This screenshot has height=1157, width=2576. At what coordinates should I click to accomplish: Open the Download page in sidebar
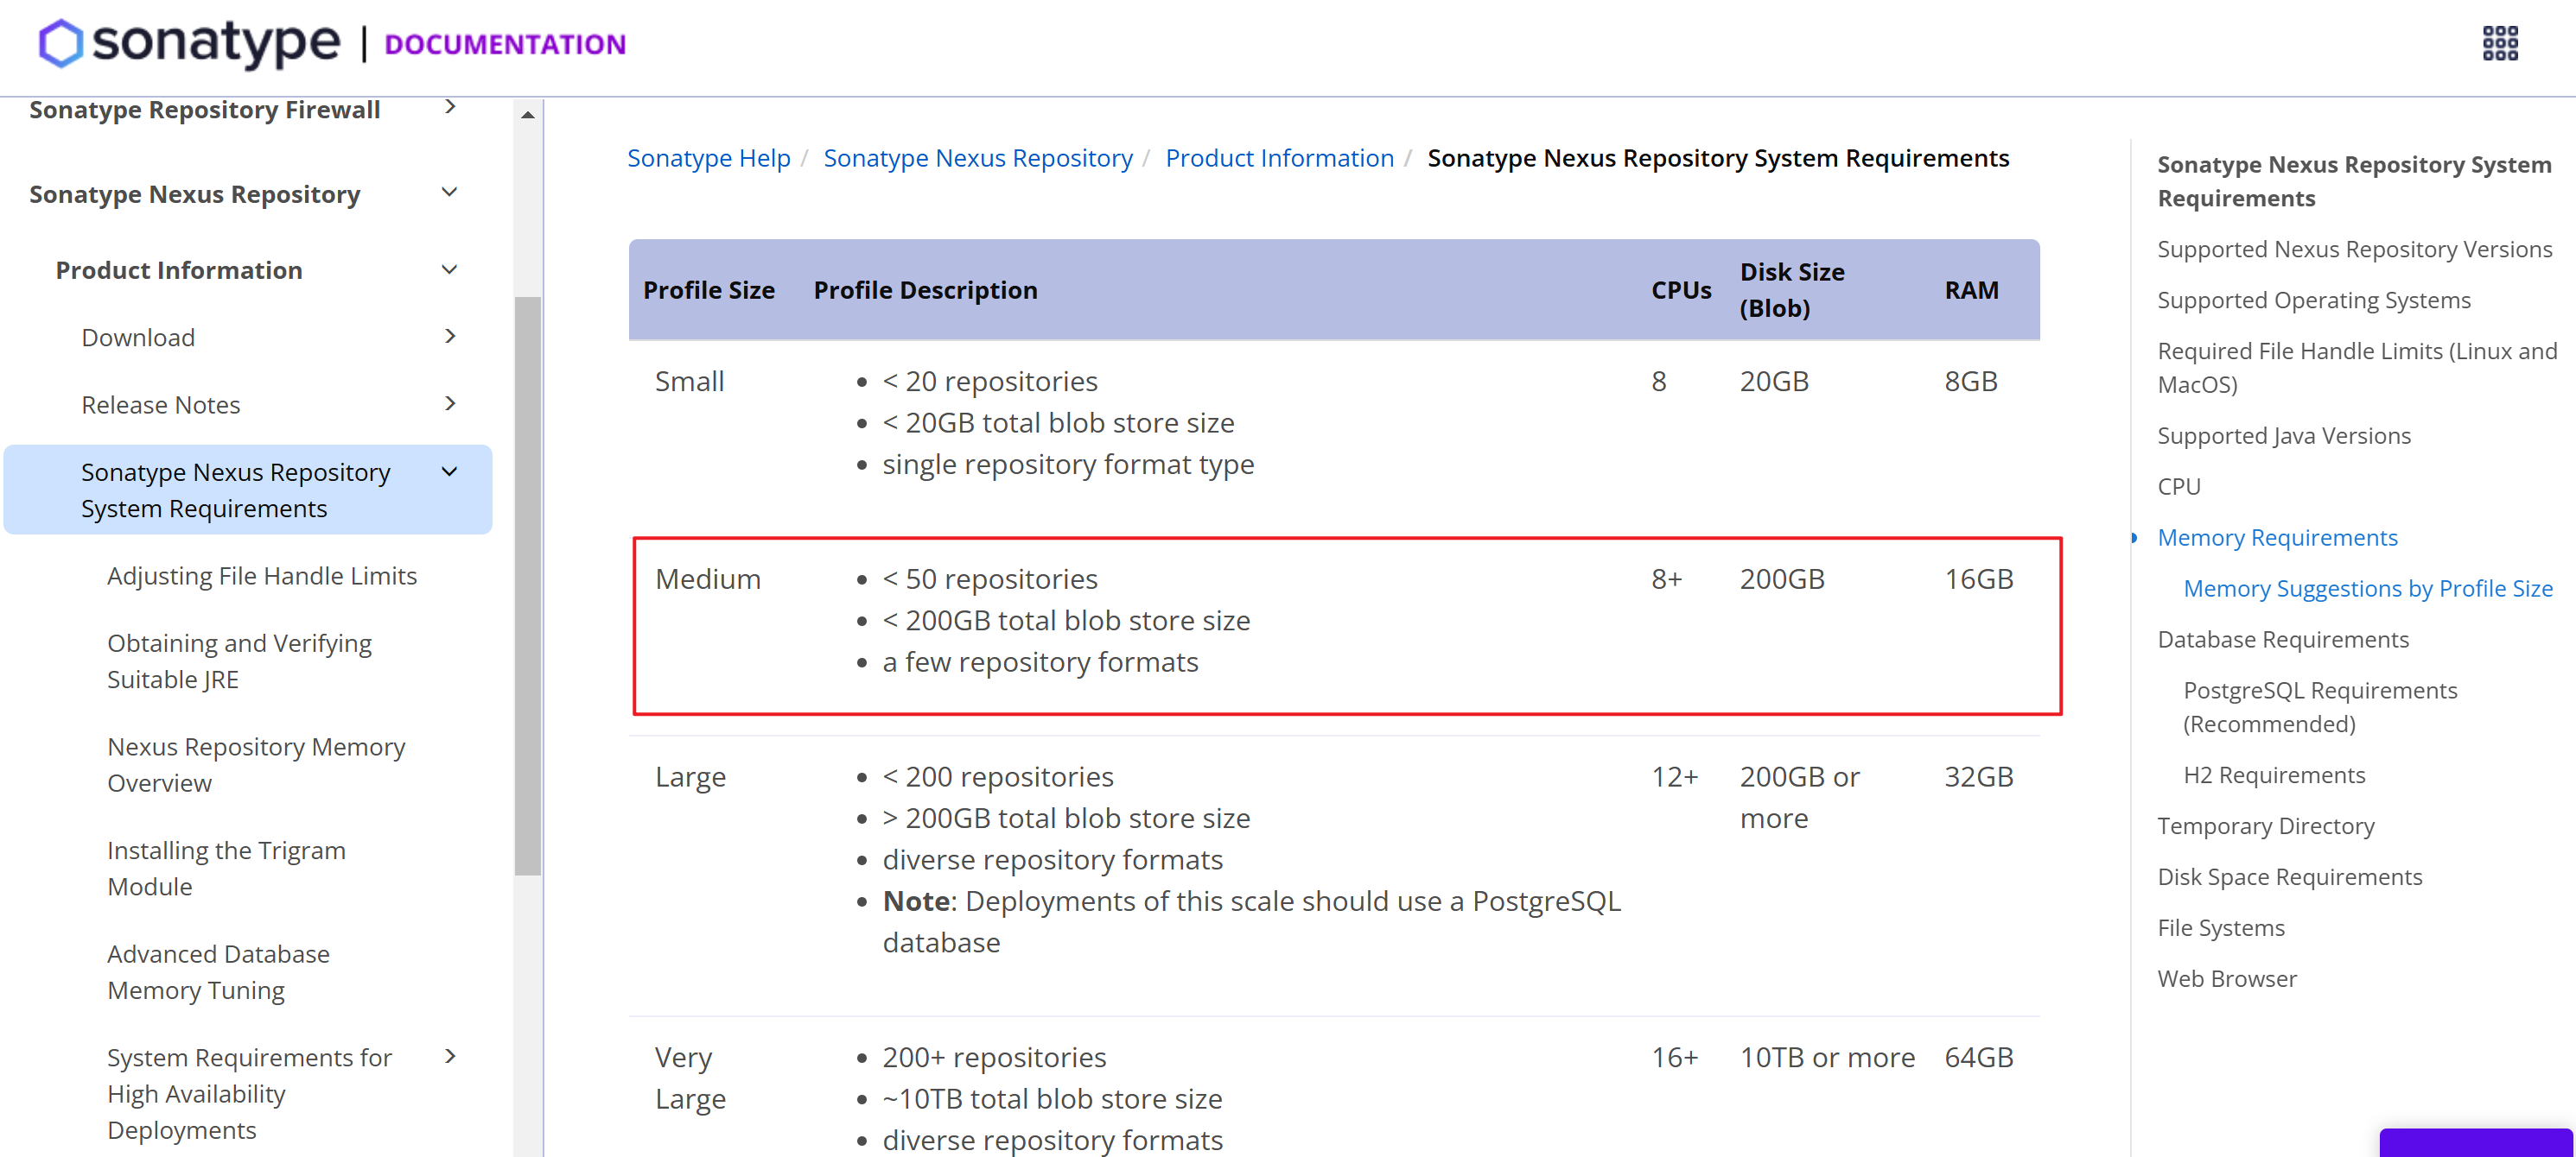coord(138,338)
